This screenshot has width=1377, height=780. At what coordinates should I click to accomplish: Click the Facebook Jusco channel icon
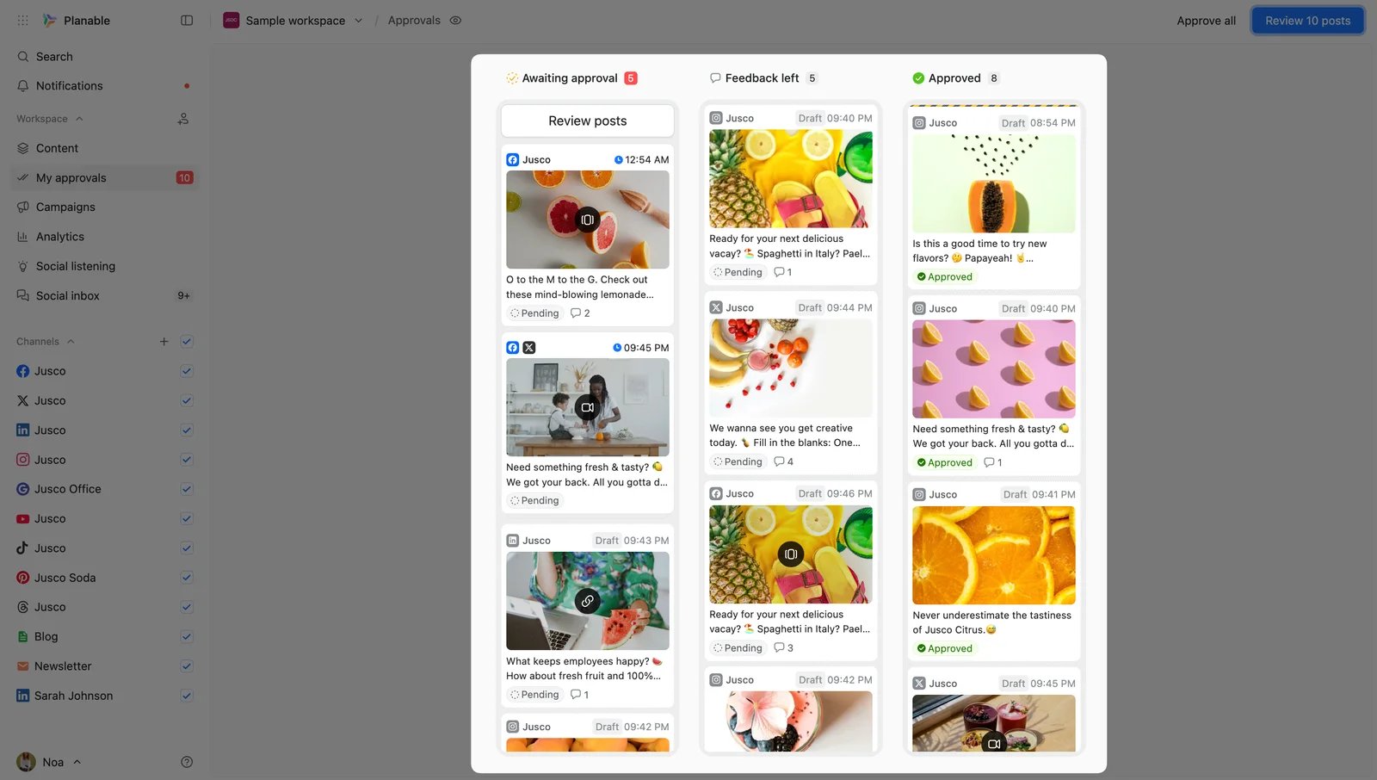pos(23,371)
